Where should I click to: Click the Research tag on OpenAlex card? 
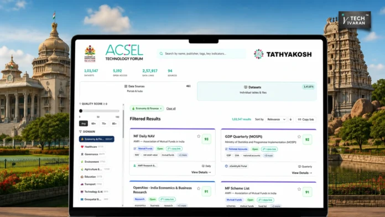pyautogui.click(x=139, y=199)
